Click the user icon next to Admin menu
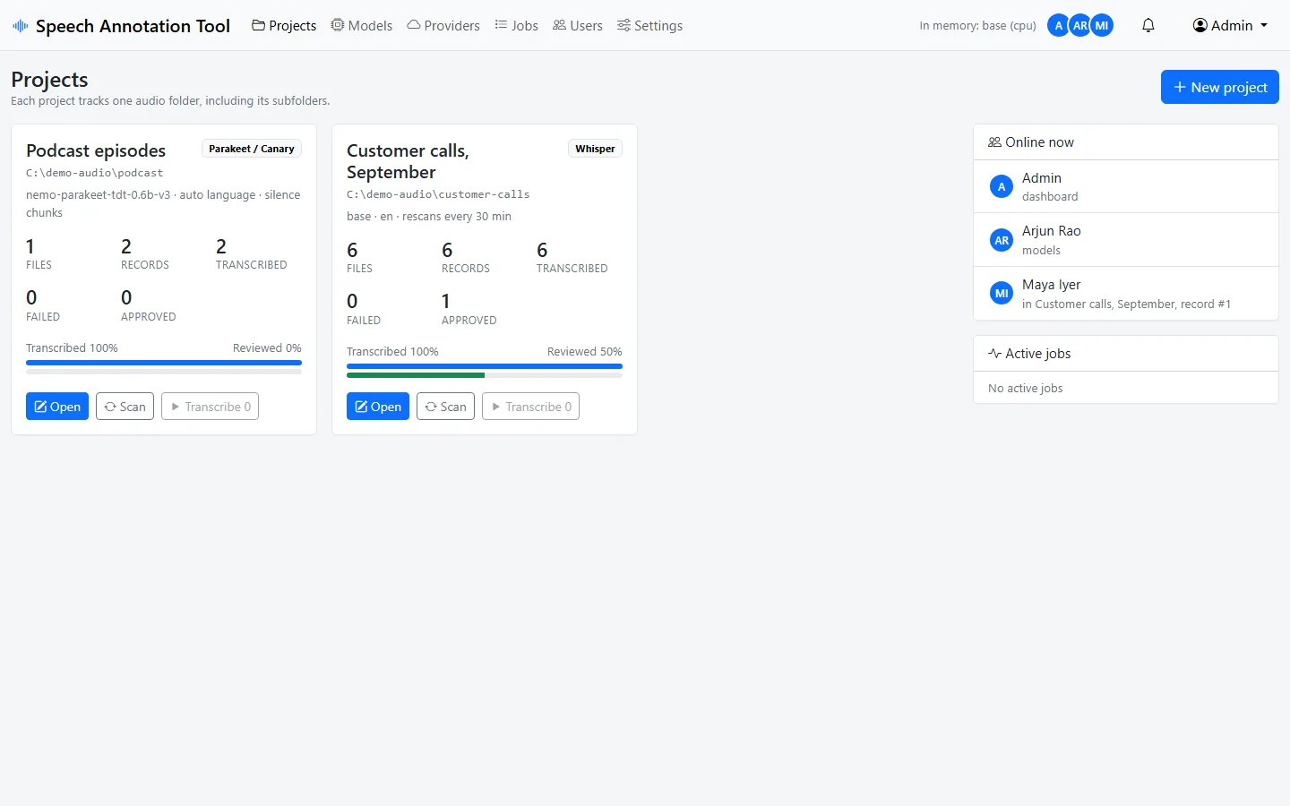The image size is (1290, 806). pos(1200,25)
